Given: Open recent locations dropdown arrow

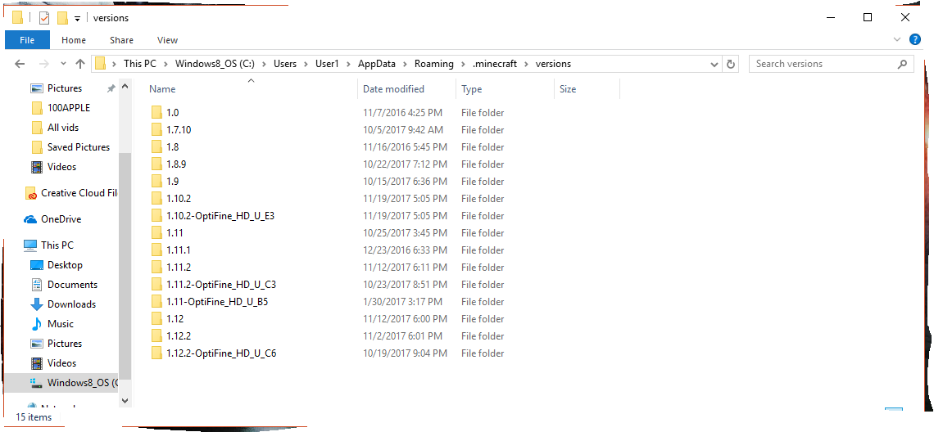Looking at the screenshot, I should click(x=63, y=64).
